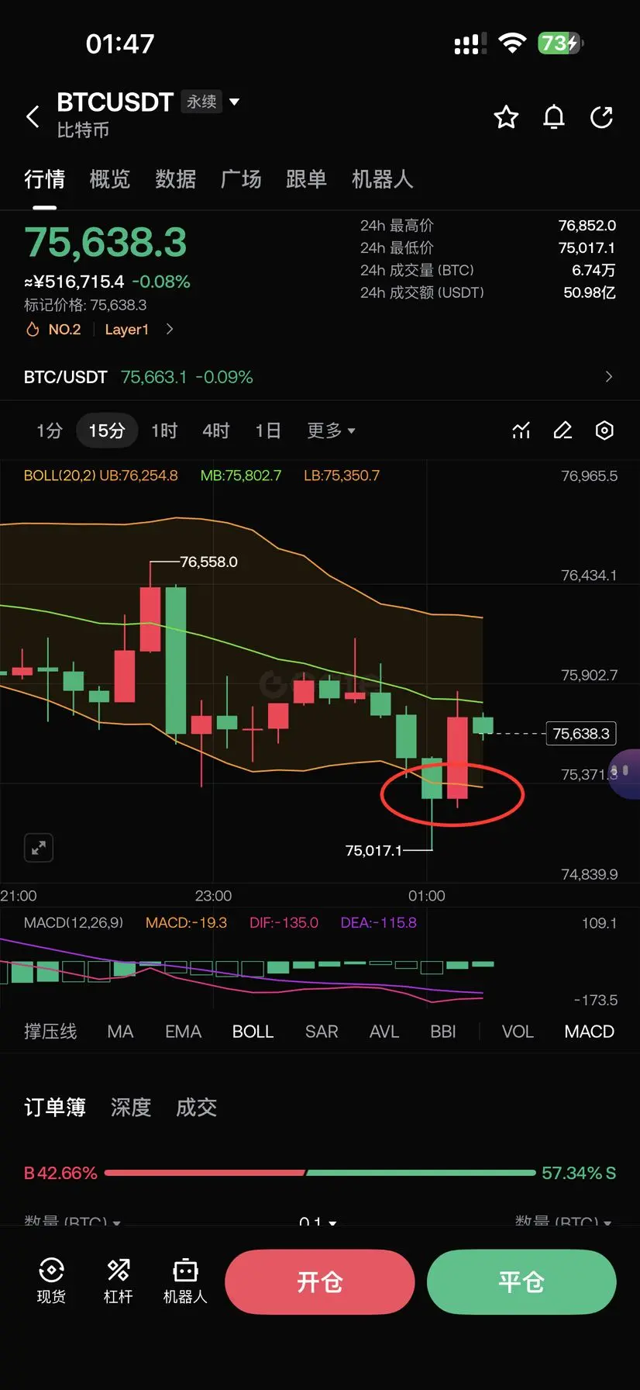The image size is (640, 1390).
Task: Tap the red 开仓 button
Action: (x=320, y=1282)
